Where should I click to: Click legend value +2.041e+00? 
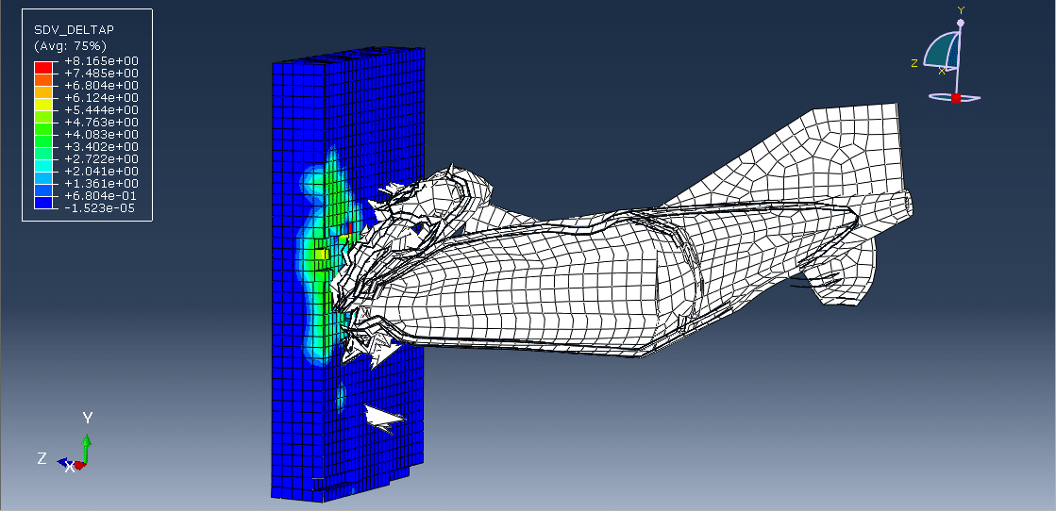[102, 171]
